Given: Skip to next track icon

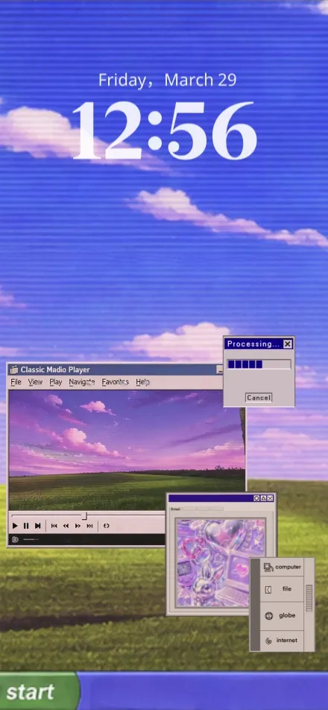Looking at the screenshot, I should point(89,526).
